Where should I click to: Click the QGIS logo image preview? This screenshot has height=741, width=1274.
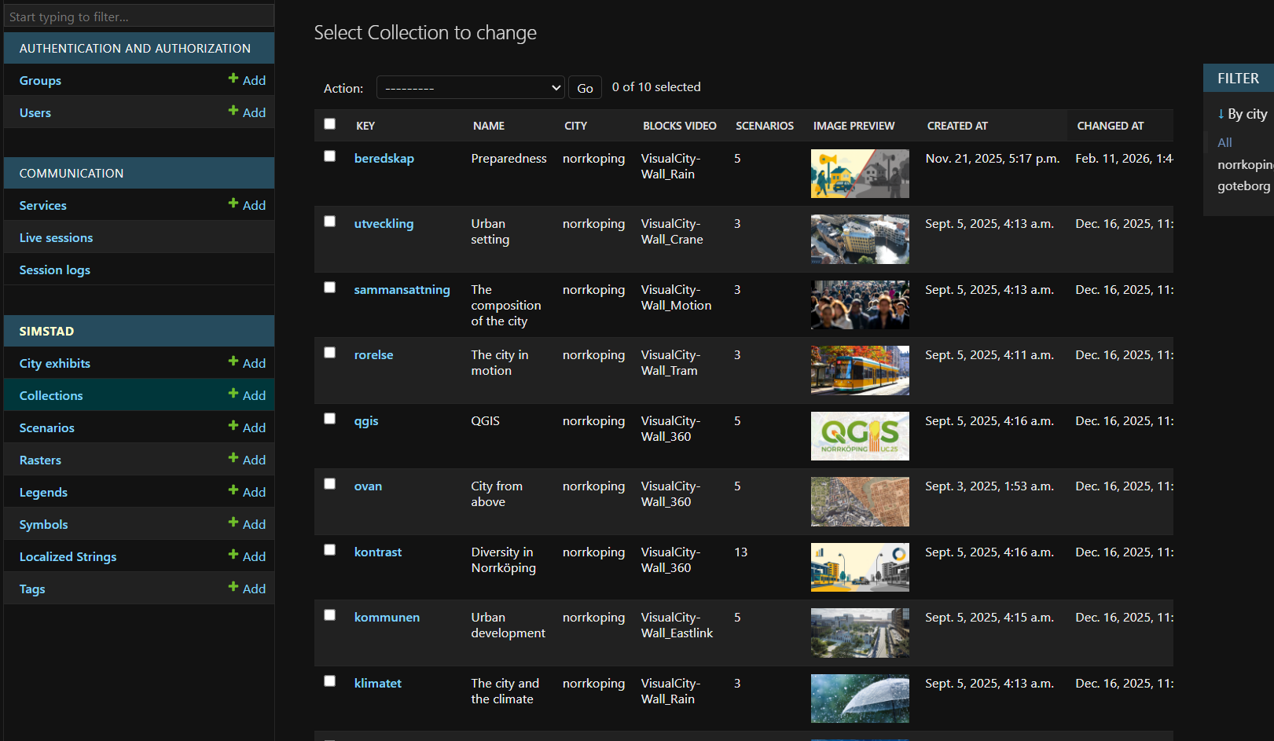point(860,436)
